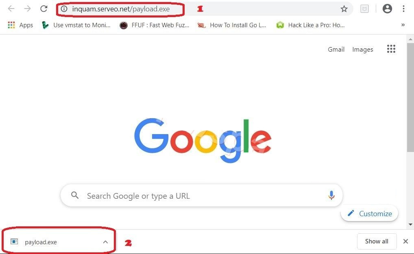Open Chrome three-dot menu
Viewport: 414px width, 254px height.
coord(403,9)
